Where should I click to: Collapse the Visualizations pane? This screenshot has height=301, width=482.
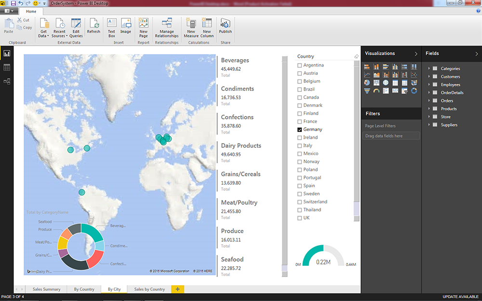(x=416, y=54)
